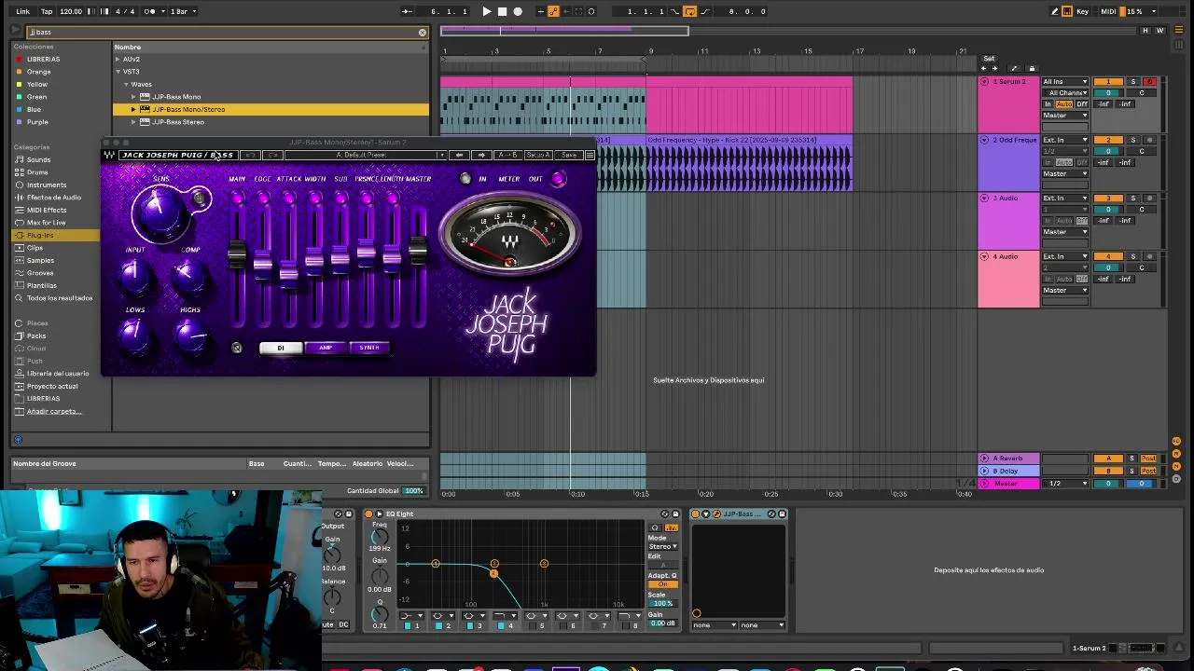Clear the browser search field
Screen dimensions: 1194x671
(422, 33)
